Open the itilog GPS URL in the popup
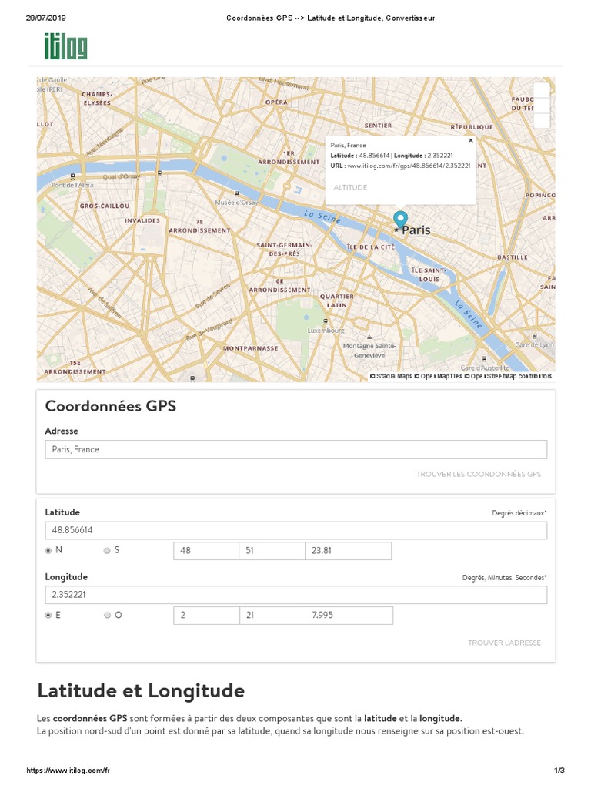 [x=409, y=166]
